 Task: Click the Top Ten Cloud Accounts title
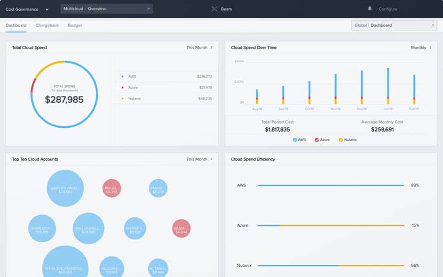coord(35,159)
